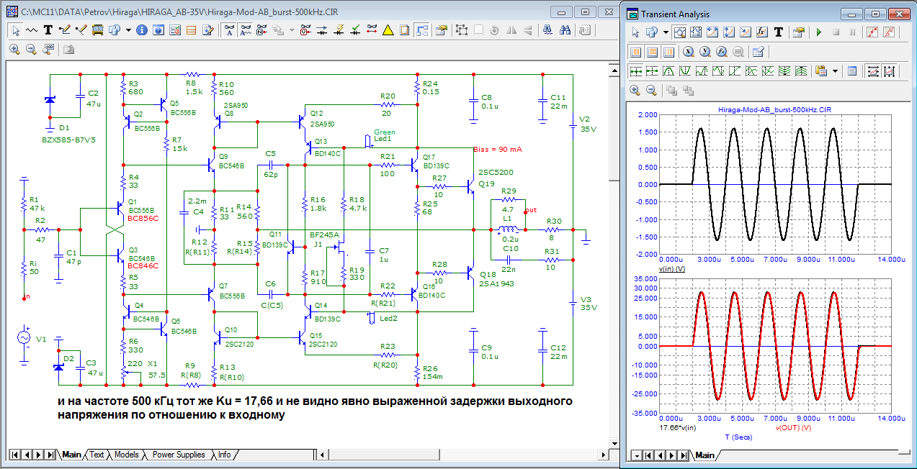Screen dimensions: 917x469
Task: Open the Power Supplies tab
Action: 179,455
